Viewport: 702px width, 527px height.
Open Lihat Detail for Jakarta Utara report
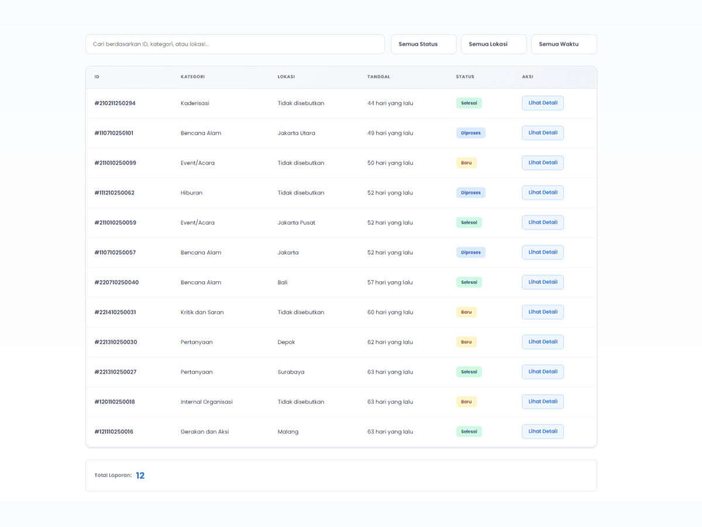pyautogui.click(x=542, y=133)
